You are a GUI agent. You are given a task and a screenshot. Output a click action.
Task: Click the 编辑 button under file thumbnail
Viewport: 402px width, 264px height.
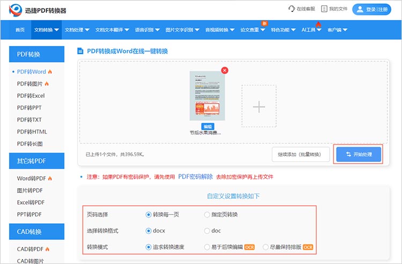207,127
